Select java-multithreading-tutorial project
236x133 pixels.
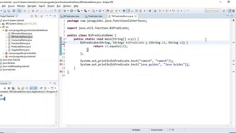pyautogui.click(x=16, y=66)
